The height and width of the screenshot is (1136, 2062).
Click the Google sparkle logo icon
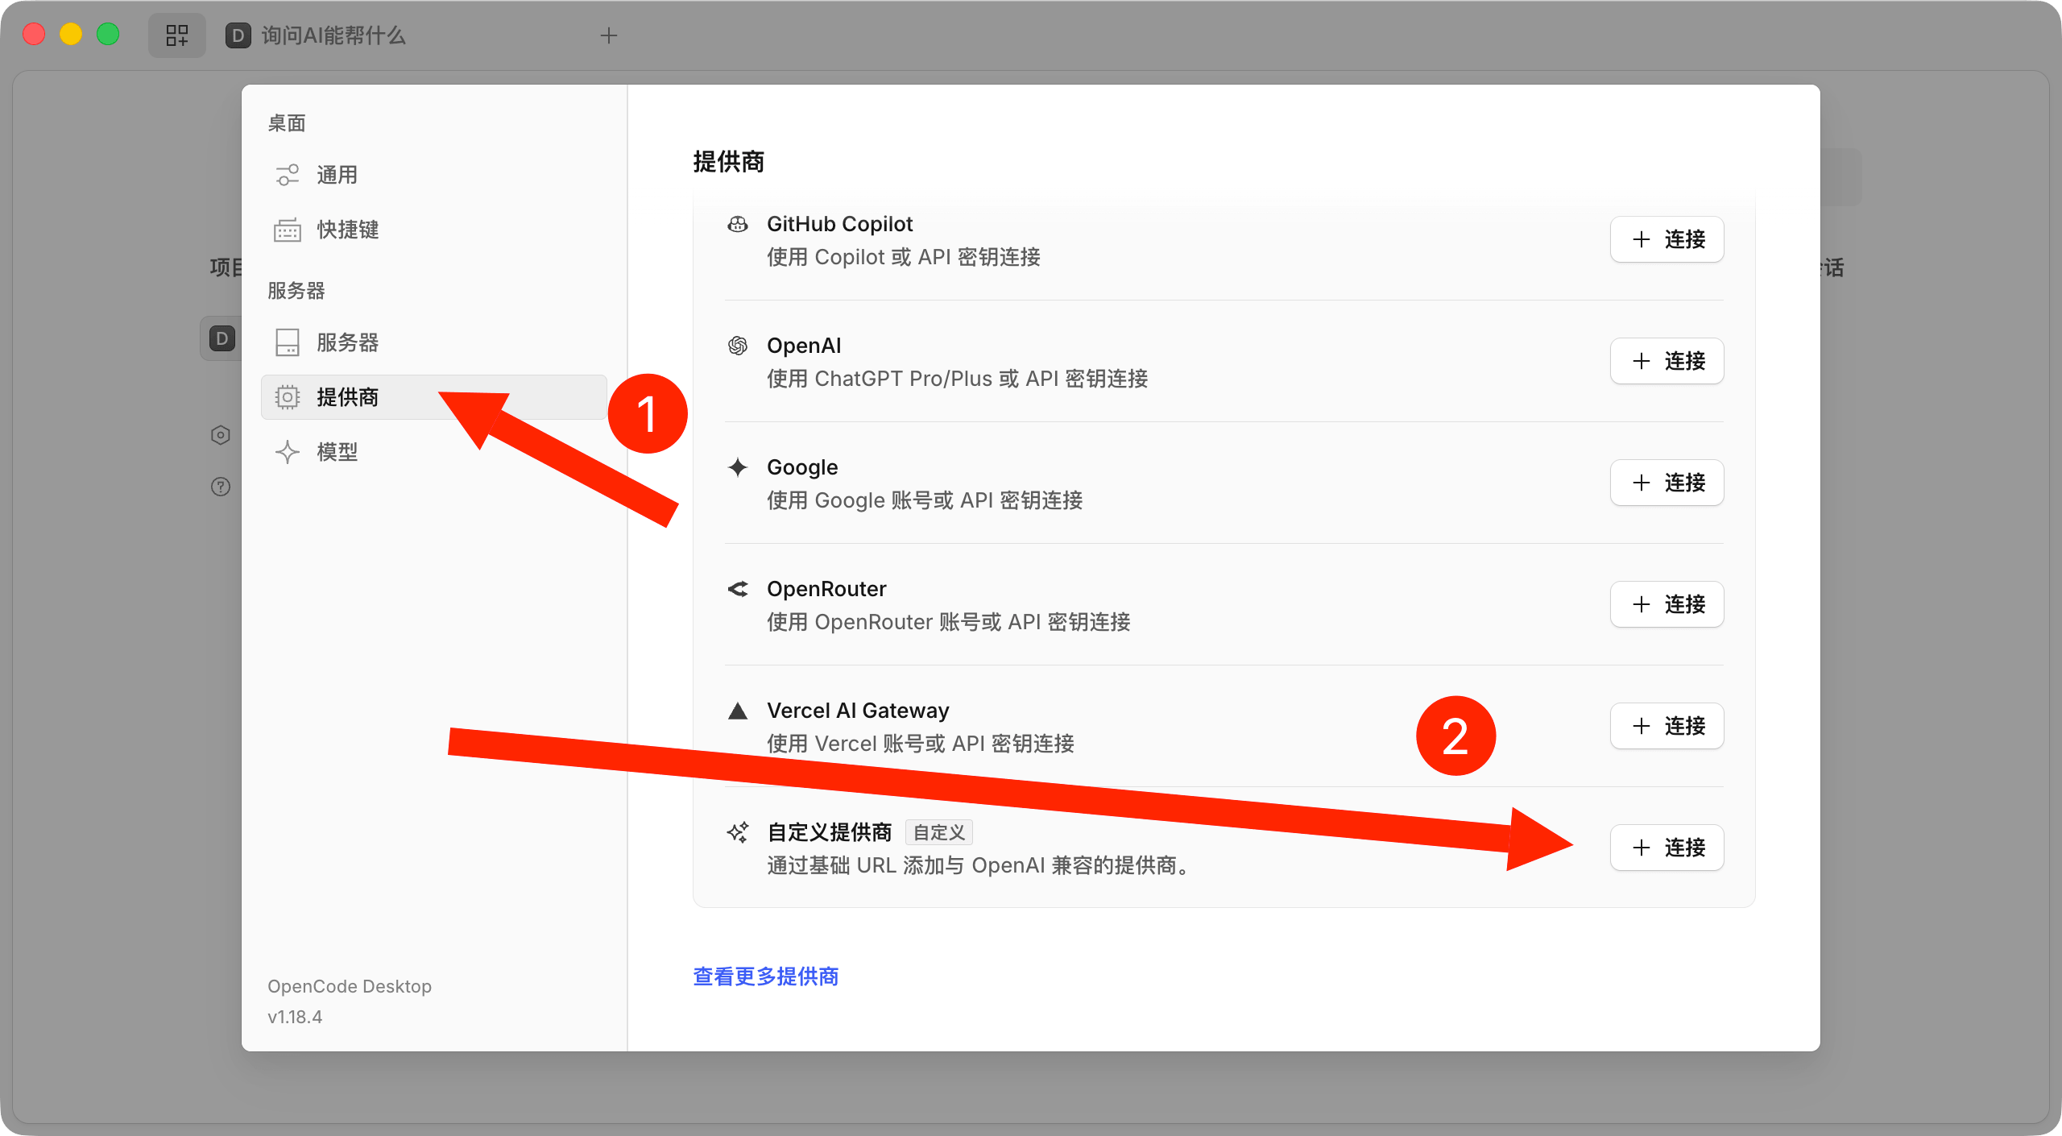point(738,467)
